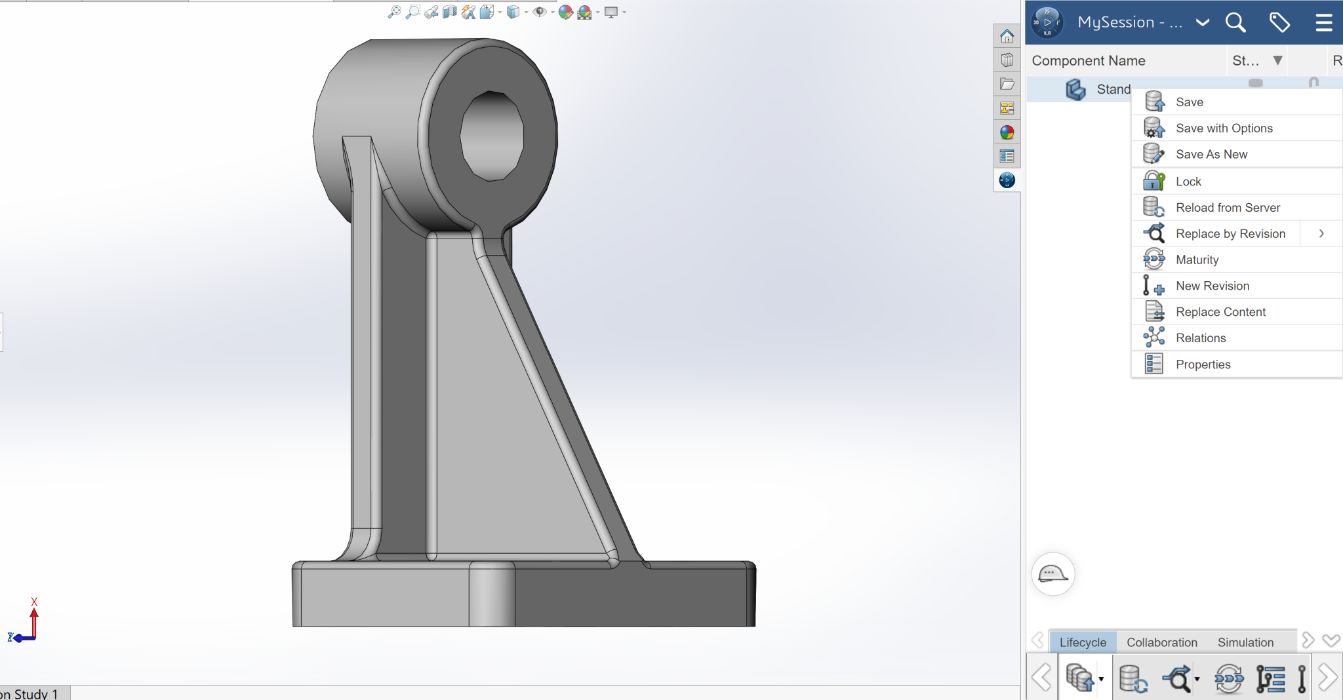This screenshot has width=1343, height=700.
Task: Choose Save from the context menu
Action: point(1237,102)
